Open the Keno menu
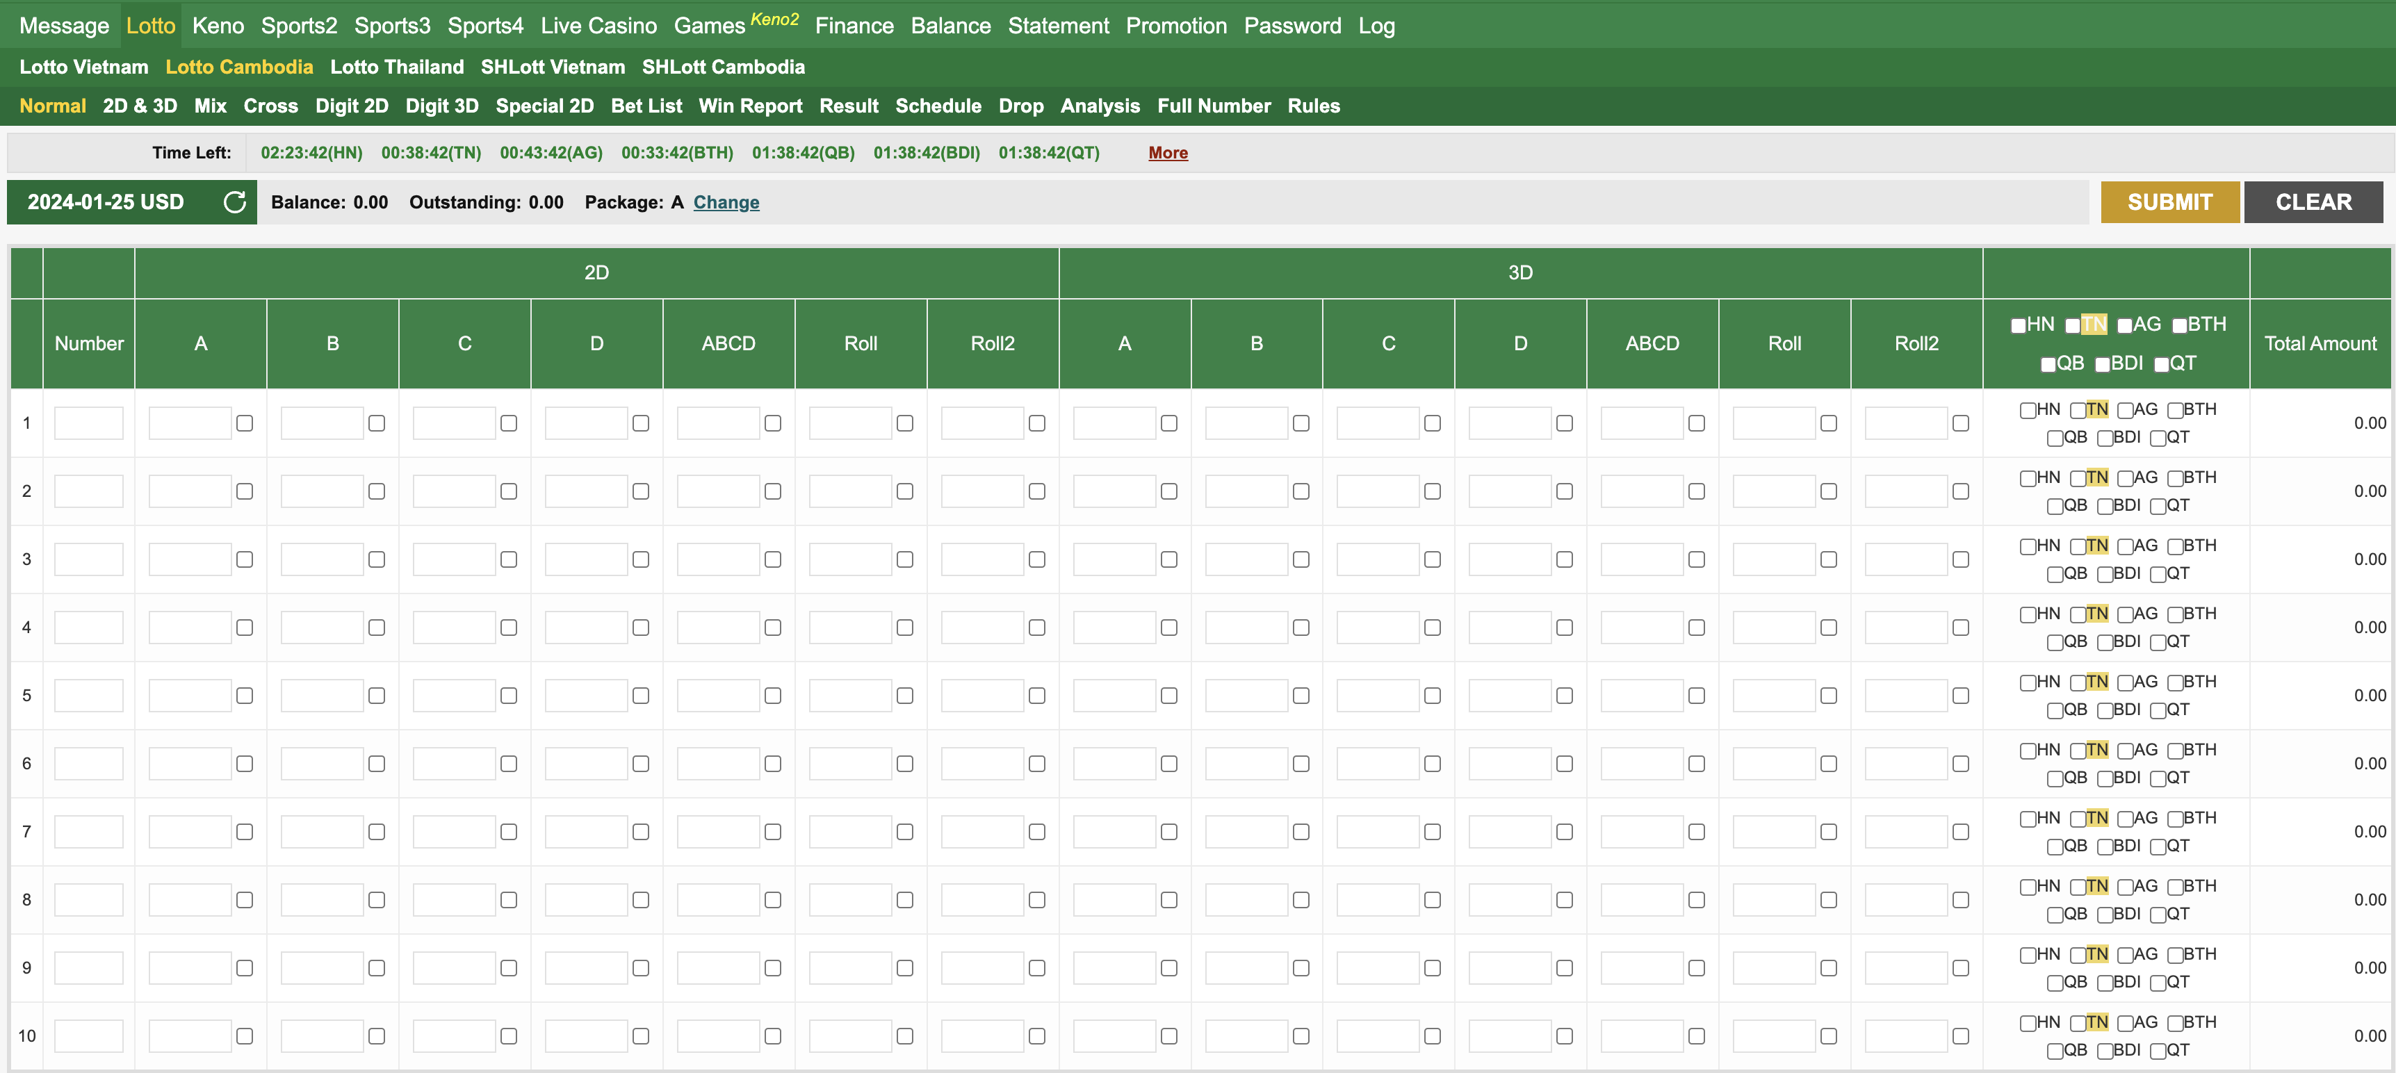 point(218,25)
